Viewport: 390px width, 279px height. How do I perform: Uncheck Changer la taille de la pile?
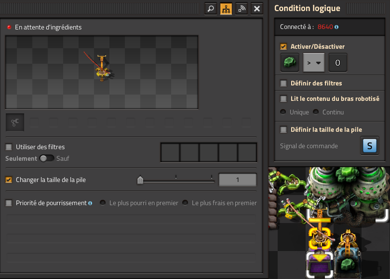pyautogui.click(x=9, y=180)
